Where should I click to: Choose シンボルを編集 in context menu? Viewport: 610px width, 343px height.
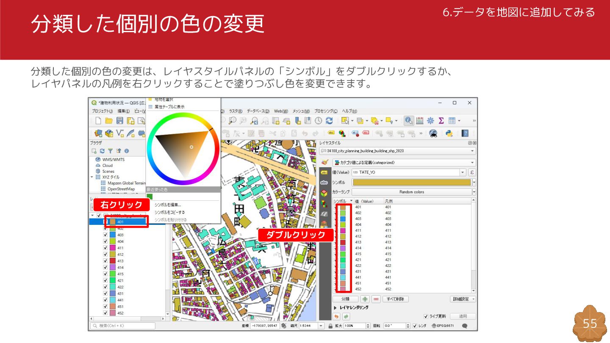(168, 205)
